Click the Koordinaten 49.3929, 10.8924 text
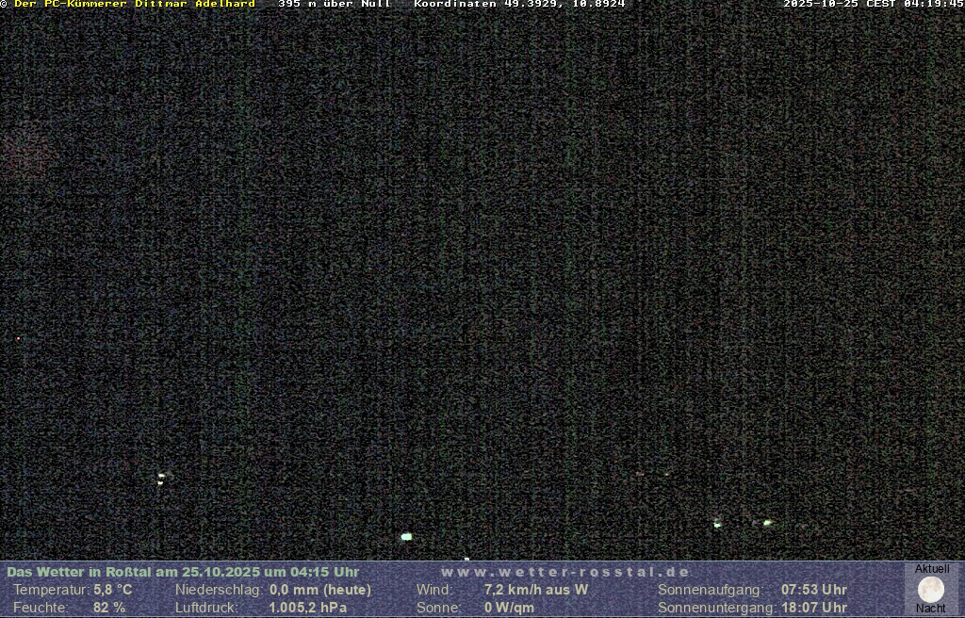965x618 pixels. [519, 4]
